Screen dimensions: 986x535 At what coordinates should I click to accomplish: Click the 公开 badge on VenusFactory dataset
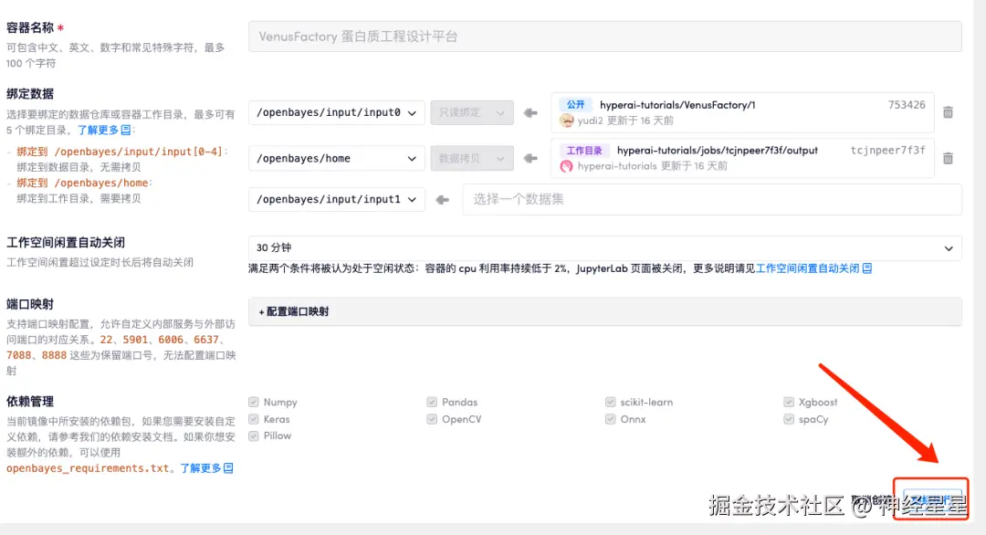point(575,104)
